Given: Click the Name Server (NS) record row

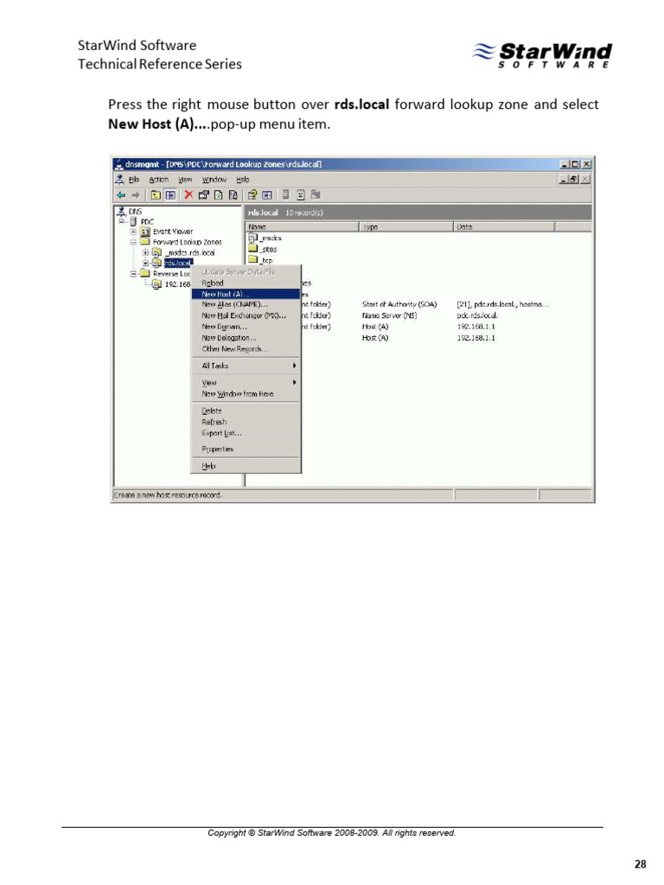Looking at the screenshot, I should point(389,315).
